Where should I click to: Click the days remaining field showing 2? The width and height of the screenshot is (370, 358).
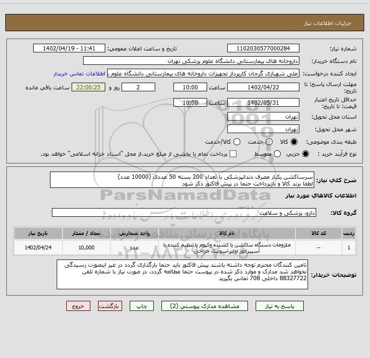(x=138, y=87)
